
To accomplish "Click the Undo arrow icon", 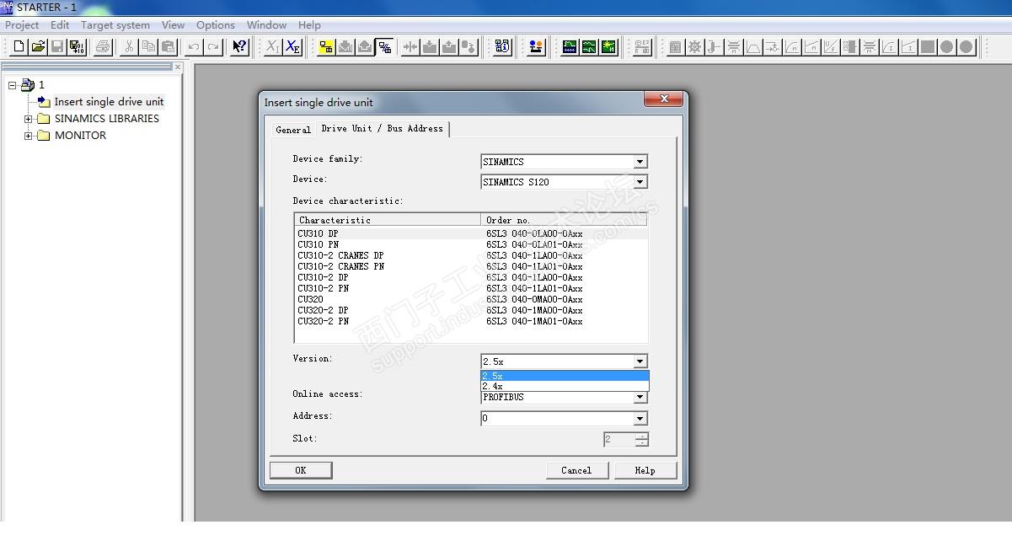I will click(194, 46).
